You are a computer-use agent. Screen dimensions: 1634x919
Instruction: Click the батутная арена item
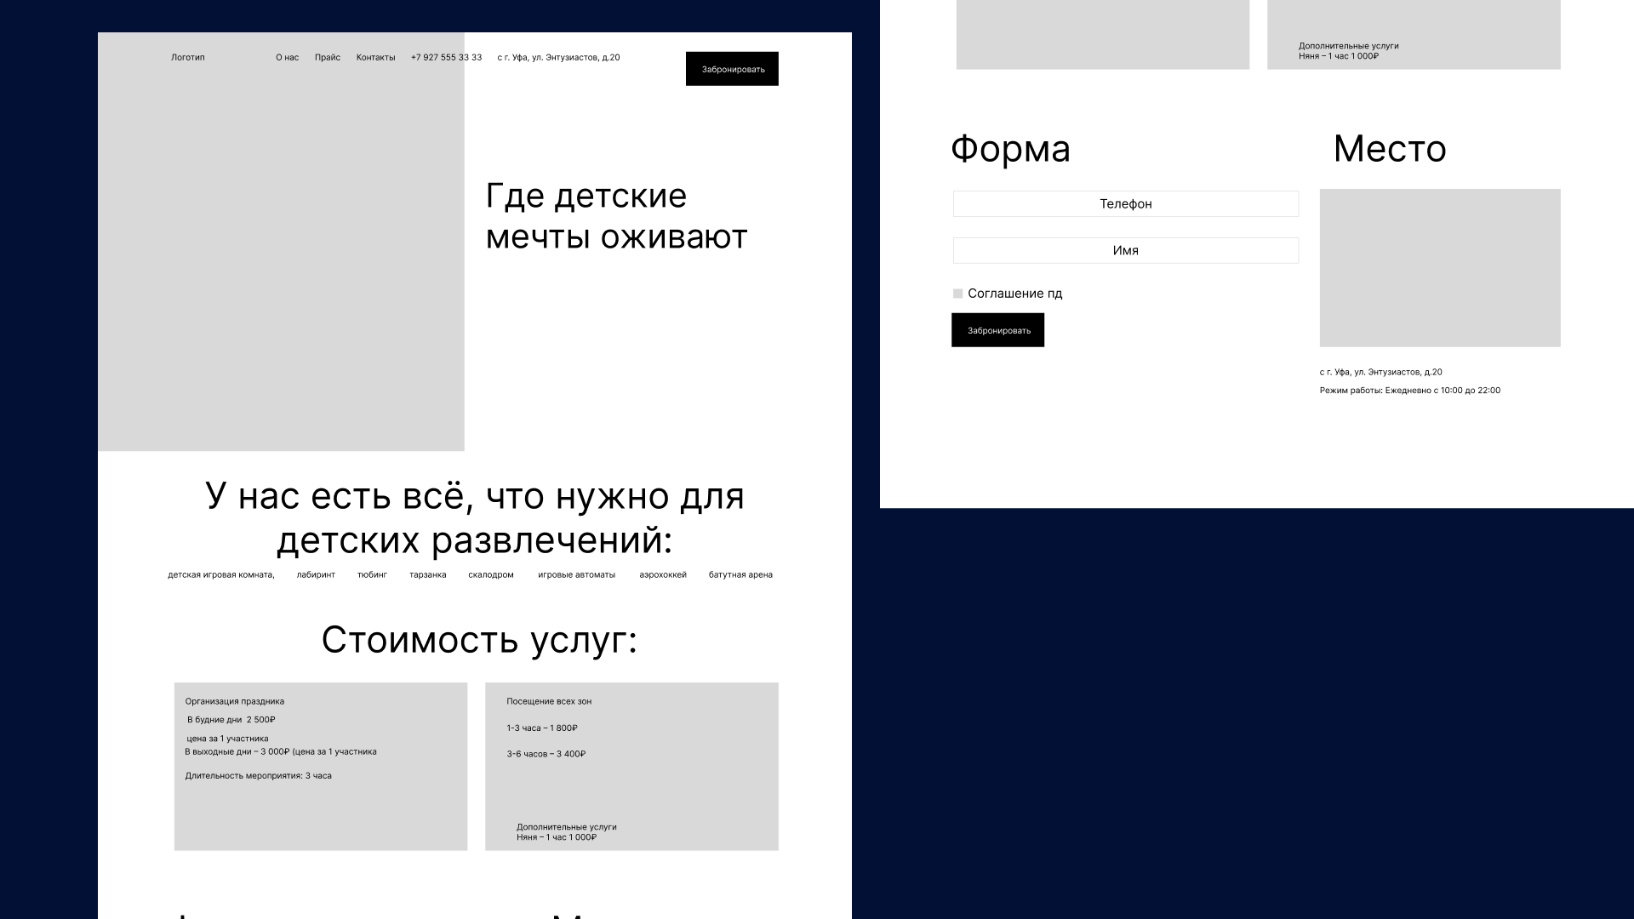click(740, 575)
